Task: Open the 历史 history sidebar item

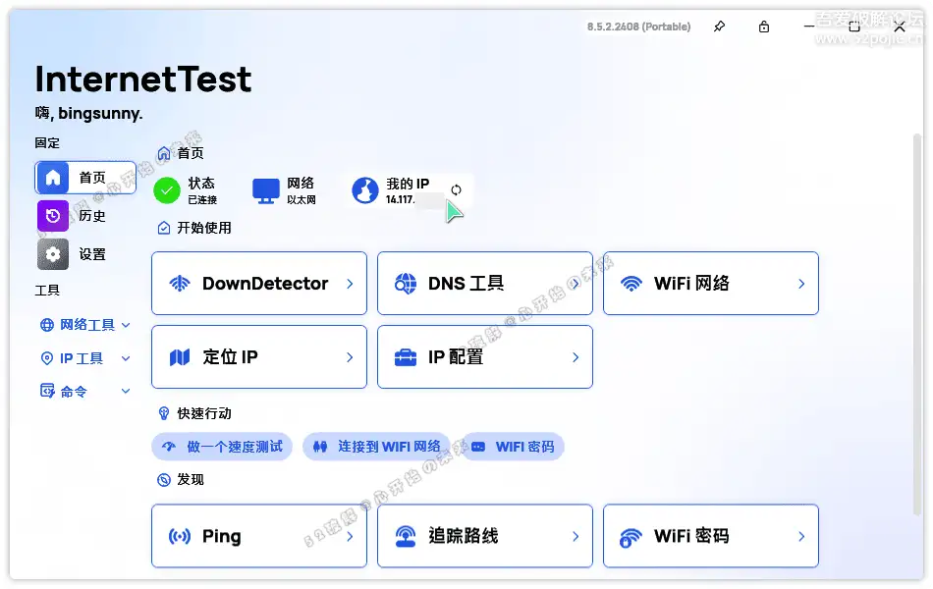Action: pyautogui.click(x=85, y=215)
